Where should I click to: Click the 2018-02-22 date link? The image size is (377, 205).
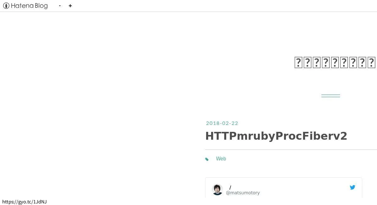[x=222, y=123]
